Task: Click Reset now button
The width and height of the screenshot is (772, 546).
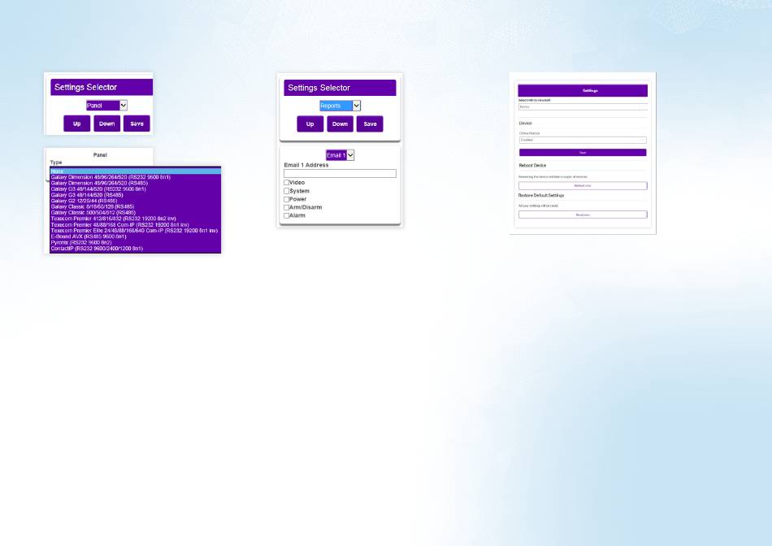Action: [x=583, y=214]
